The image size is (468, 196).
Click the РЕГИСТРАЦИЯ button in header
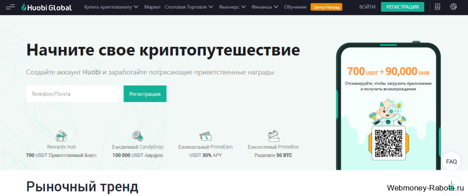click(x=402, y=7)
